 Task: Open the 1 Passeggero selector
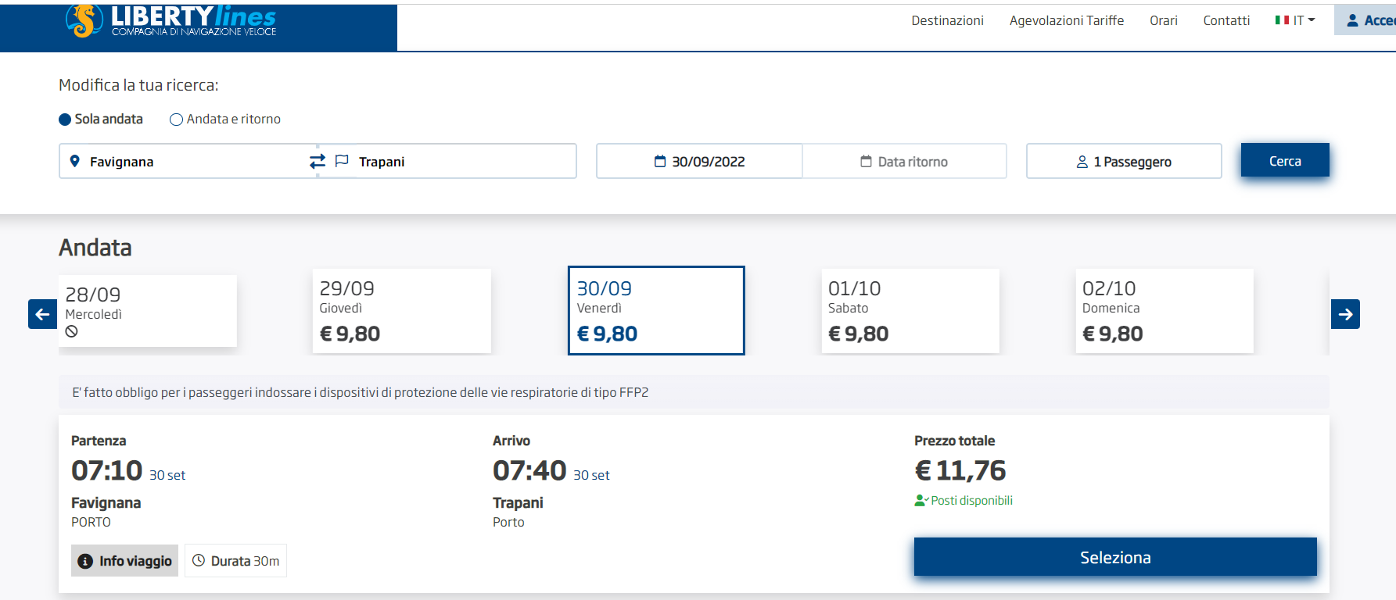(1124, 162)
